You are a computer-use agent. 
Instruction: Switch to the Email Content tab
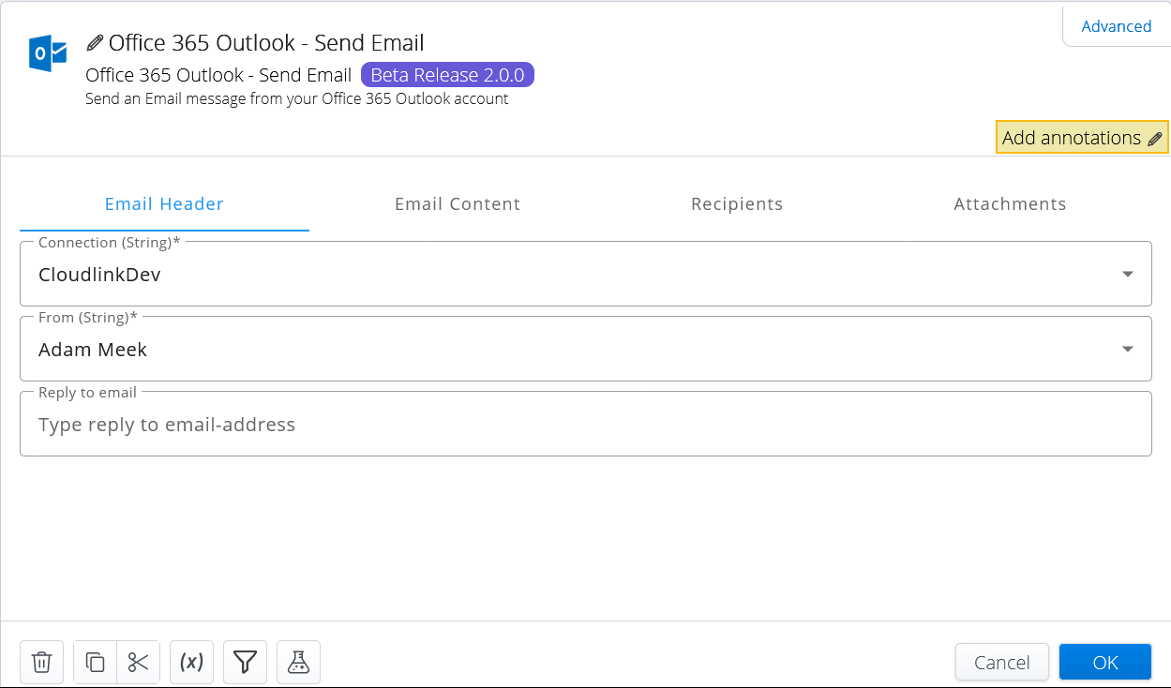coord(458,203)
